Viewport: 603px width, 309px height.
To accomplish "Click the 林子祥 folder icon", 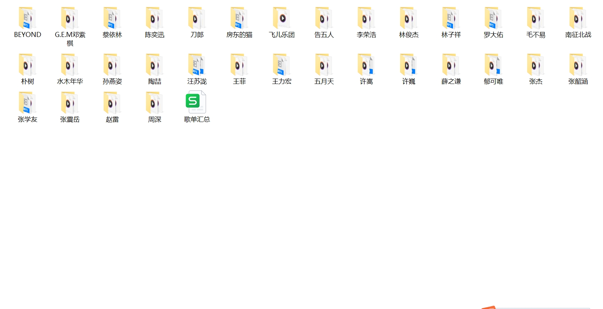I will 451,18.
